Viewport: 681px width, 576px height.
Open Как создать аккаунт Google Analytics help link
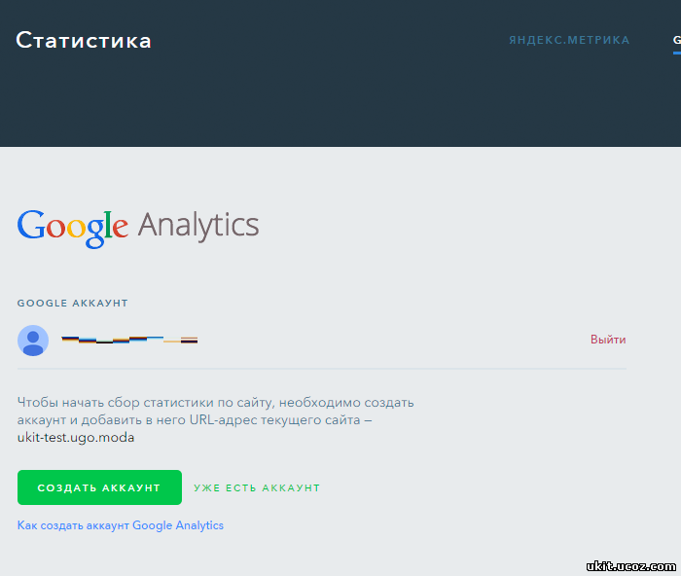[121, 525]
